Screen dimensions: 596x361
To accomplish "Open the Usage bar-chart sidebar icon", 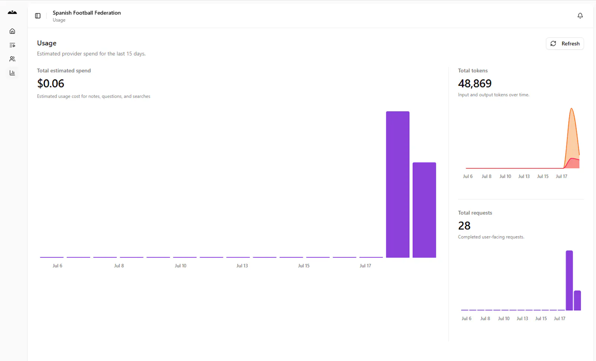I will 12,73.
